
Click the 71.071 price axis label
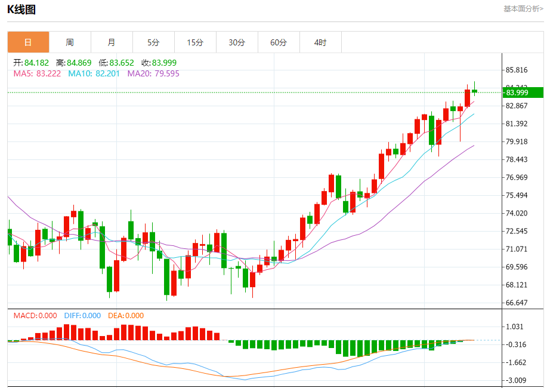[517, 249]
